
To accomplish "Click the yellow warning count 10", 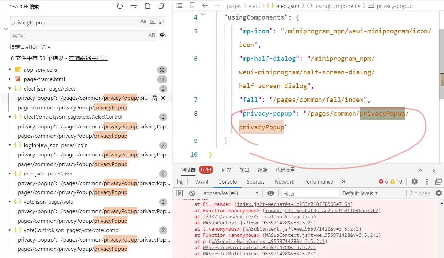I will click(x=396, y=181).
